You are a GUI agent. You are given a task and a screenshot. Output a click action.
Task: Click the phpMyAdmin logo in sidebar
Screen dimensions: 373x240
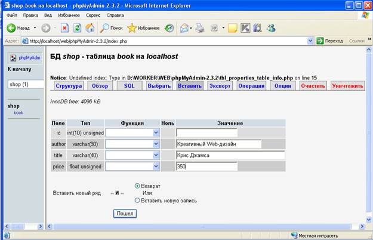pyautogui.click(x=25, y=58)
